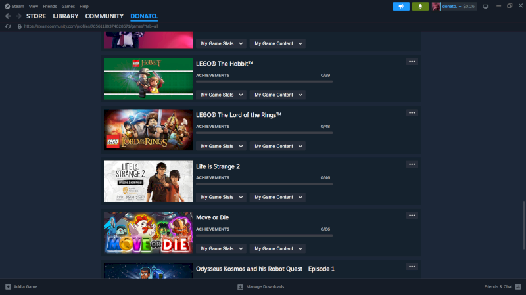Click the 0/39 achievements count
The image size is (526, 295).
(325, 76)
